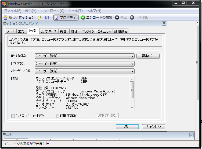Click the save floppy disk icon

(47, 18)
